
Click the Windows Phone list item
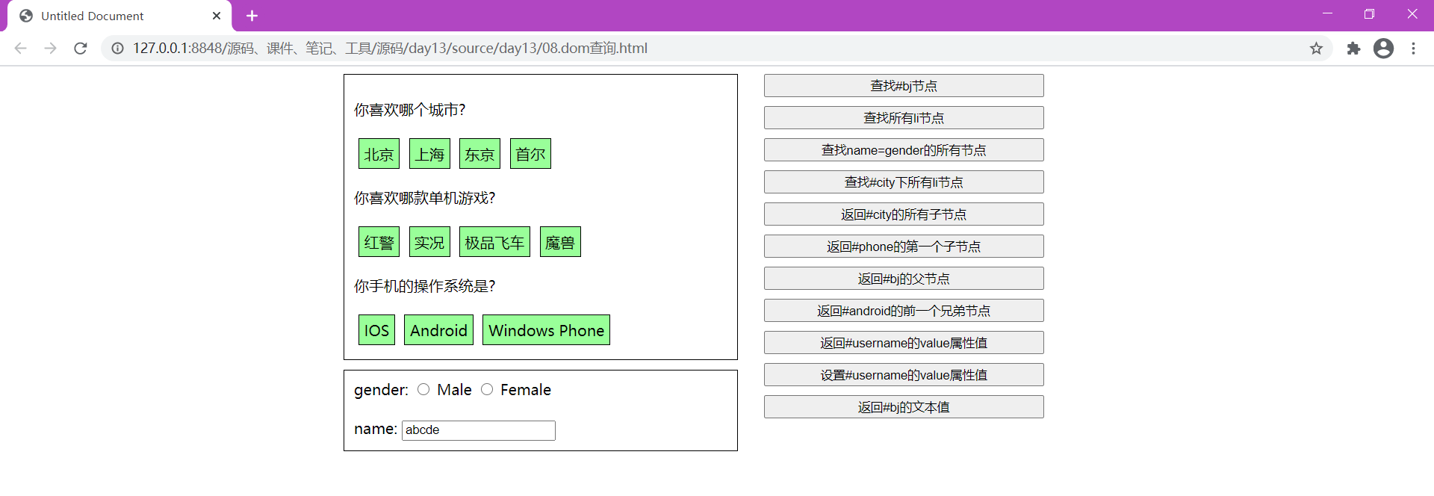pyautogui.click(x=546, y=330)
